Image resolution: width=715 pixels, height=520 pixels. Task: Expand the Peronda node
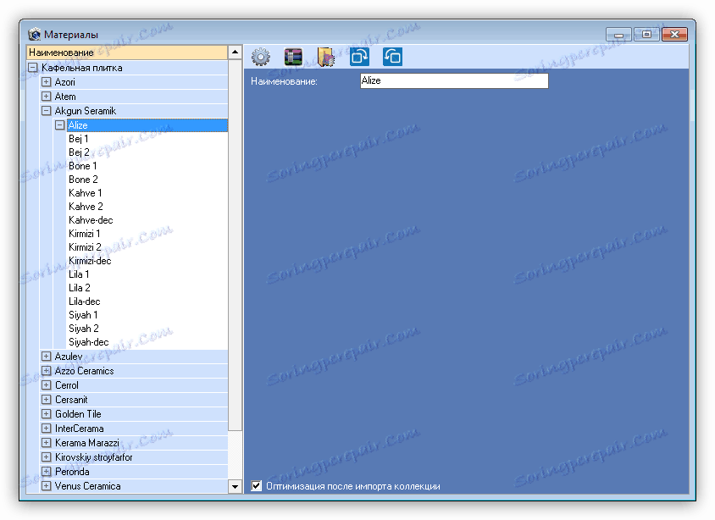pos(46,471)
